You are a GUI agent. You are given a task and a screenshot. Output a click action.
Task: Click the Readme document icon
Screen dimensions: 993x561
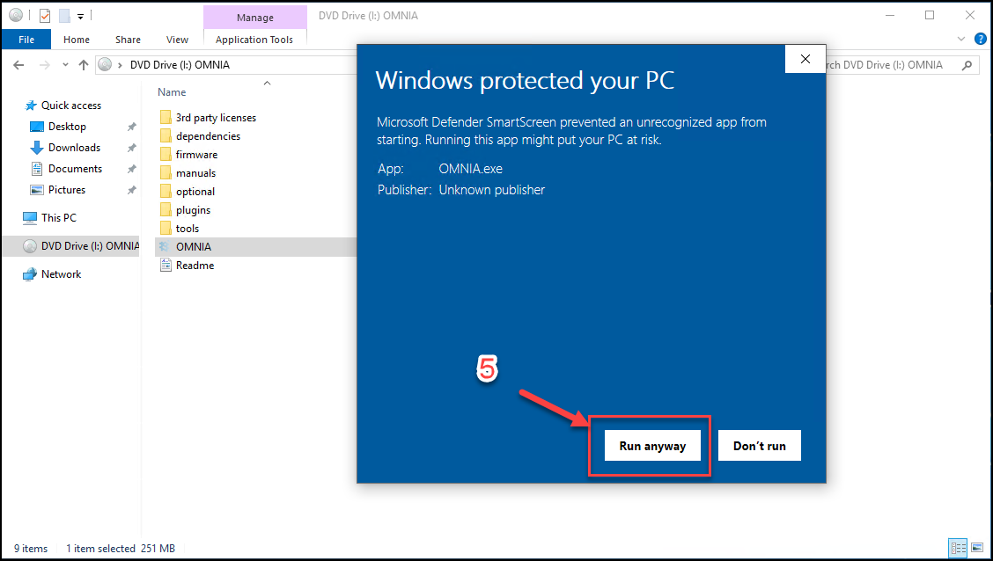(x=165, y=266)
